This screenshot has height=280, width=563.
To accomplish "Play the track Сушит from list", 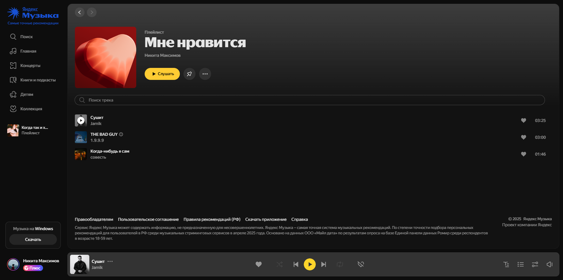I will coord(81,120).
